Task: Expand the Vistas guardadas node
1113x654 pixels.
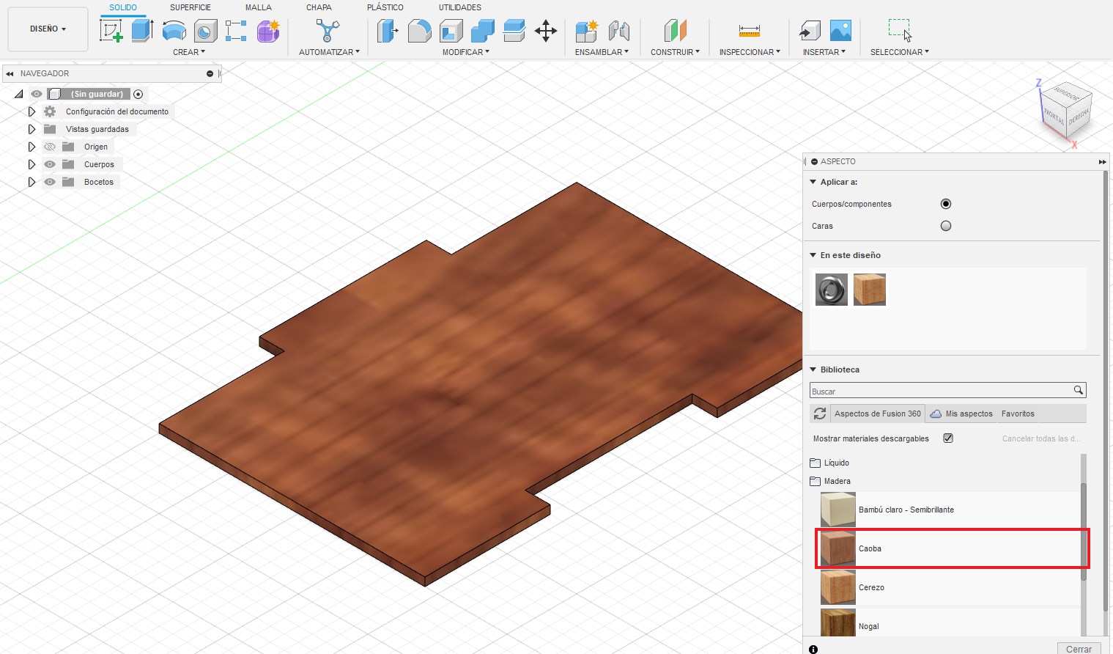Action: pyautogui.click(x=32, y=129)
